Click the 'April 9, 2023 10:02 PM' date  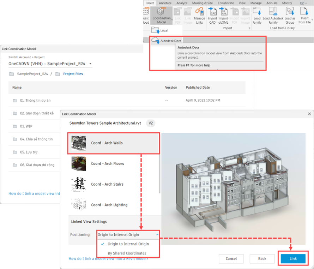(203, 100)
